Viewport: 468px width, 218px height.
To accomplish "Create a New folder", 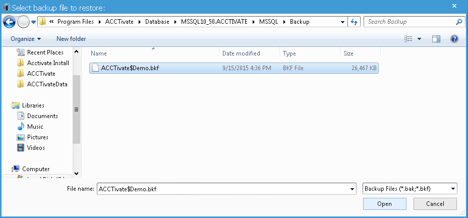I will [x=71, y=39].
